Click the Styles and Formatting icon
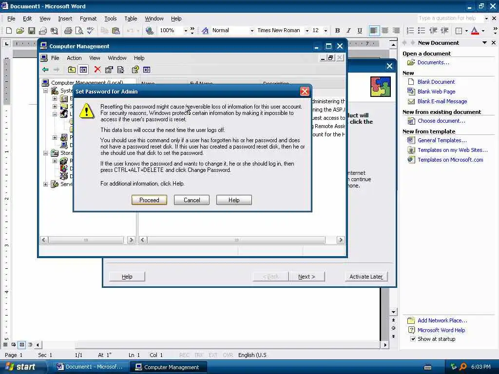This screenshot has width=499, height=374. click(x=205, y=31)
